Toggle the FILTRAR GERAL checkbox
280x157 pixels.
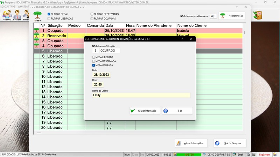click(49, 14)
